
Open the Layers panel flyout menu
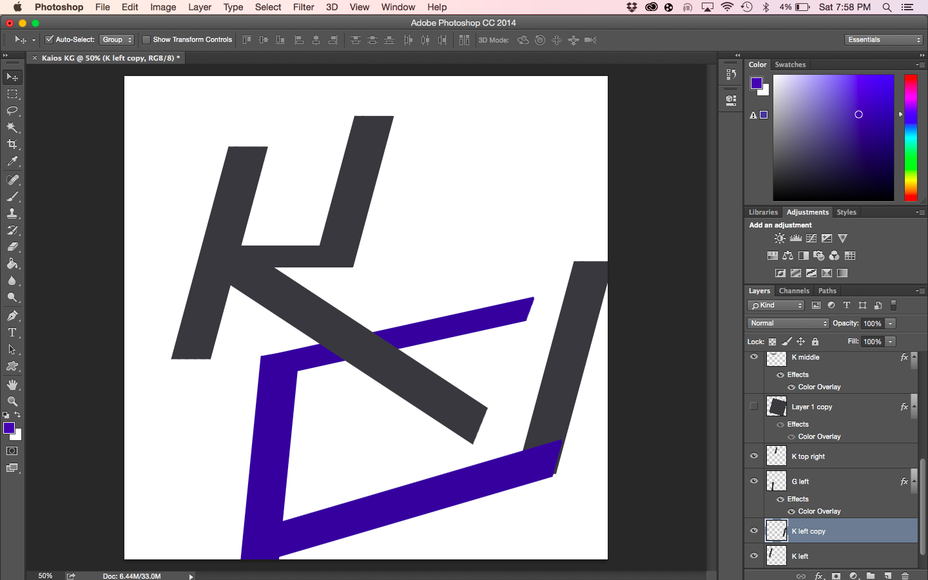[921, 291]
